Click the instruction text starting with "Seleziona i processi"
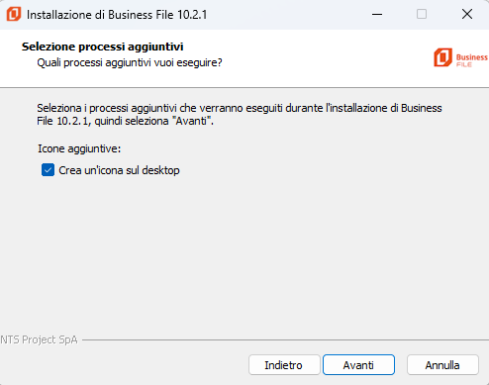Viewport: 489px width, 385px height. tap(240, 114)
